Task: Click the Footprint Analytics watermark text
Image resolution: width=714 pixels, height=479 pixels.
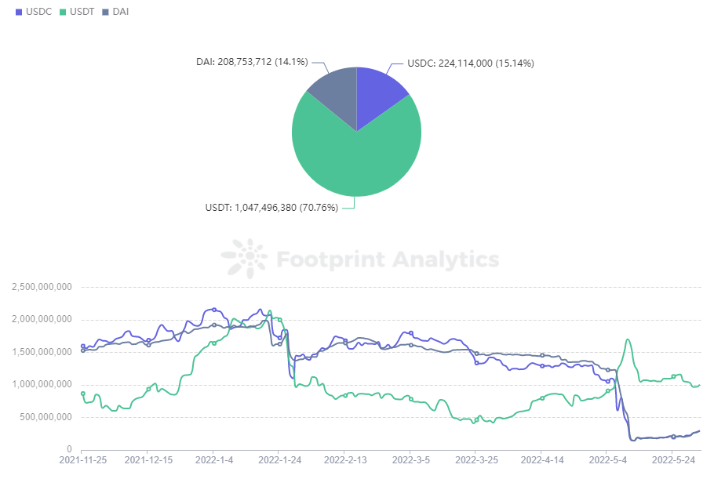Action: pyautogui.click(x=388, y=259)
